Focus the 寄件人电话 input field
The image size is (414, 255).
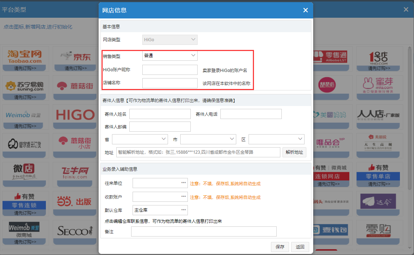(251, 114)
